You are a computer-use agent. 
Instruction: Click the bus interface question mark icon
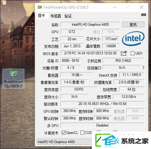(x=143, y=68)
